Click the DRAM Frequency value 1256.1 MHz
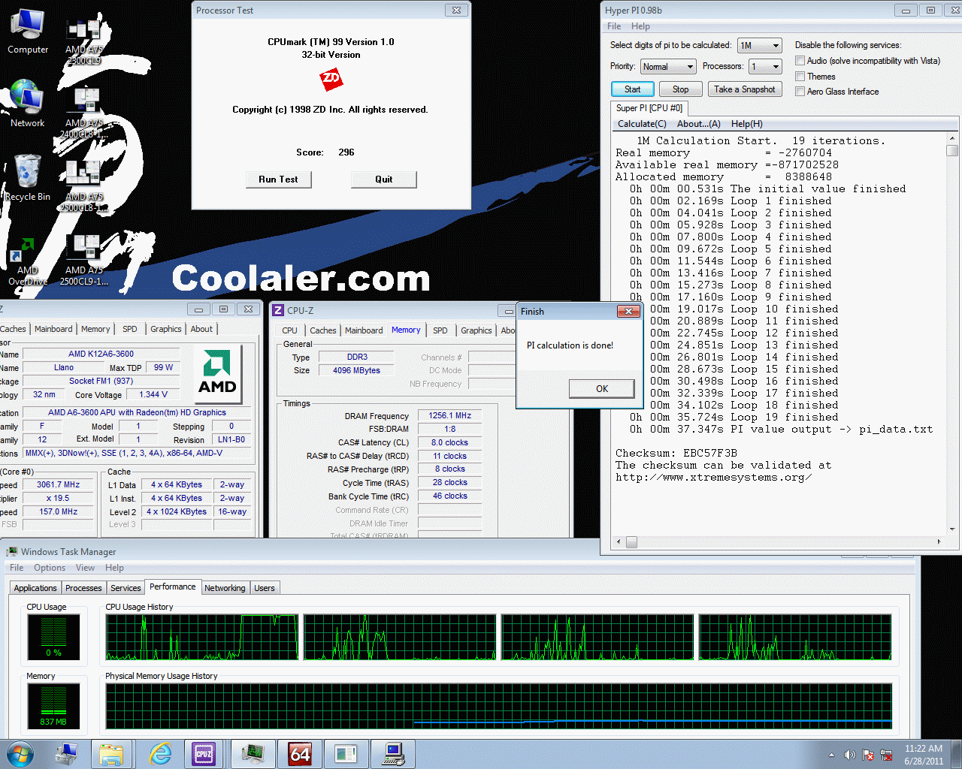This screenshot has width=962, height=769. pyautogui.click(x=449, y=415)
